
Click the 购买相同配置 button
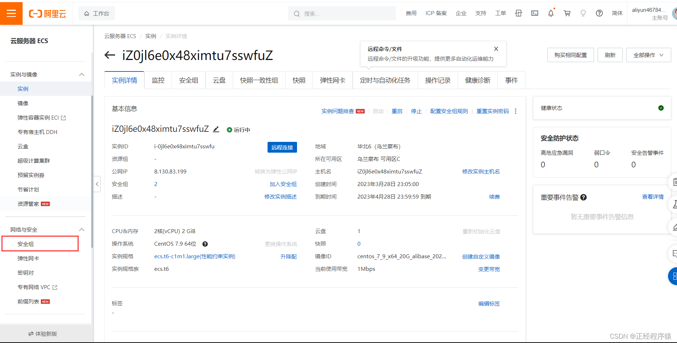(571, 55)
